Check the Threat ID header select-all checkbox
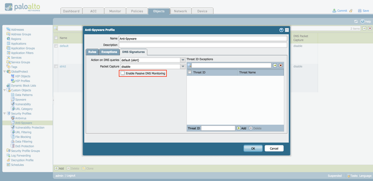The image size is (373, 181). click(x=190, y=72)
